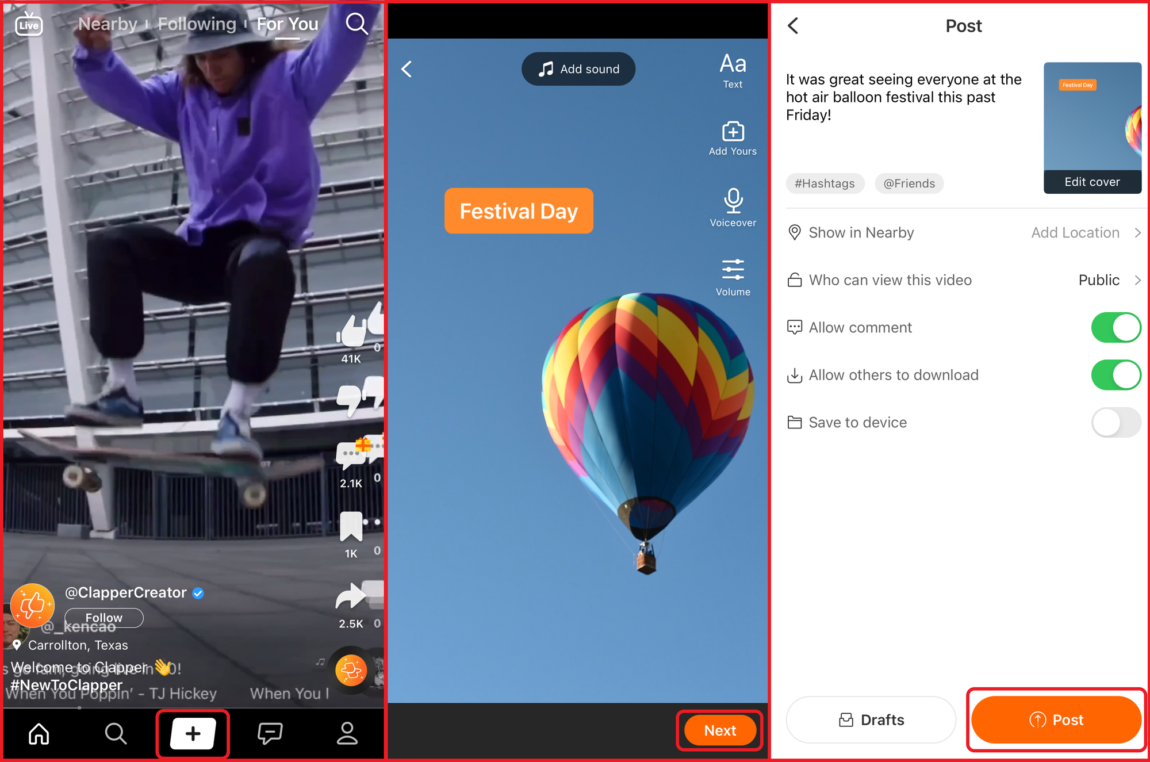This screenshot has width=1150, height=762.
Task: Toggle Allow others to download on
Action: (x=1115, y=374)
